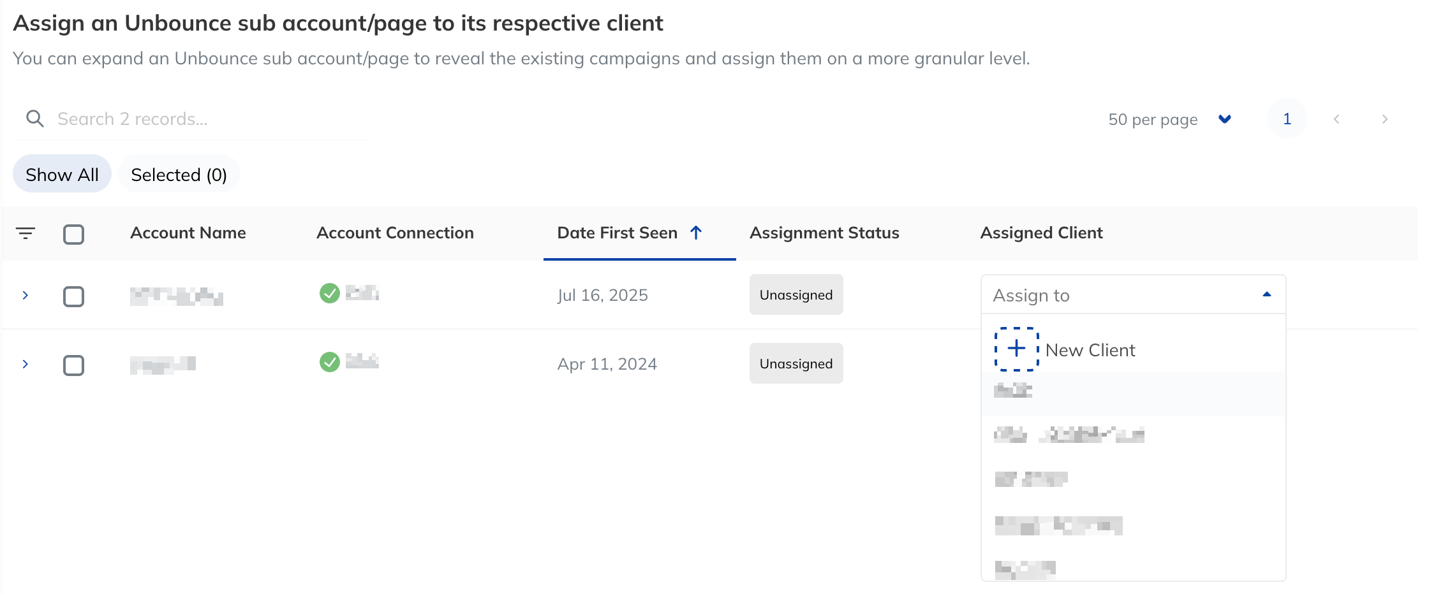The image size is (1429, 594).
Task: Click the Jul 16, 2025 date cell
Action: coord(602,295)
